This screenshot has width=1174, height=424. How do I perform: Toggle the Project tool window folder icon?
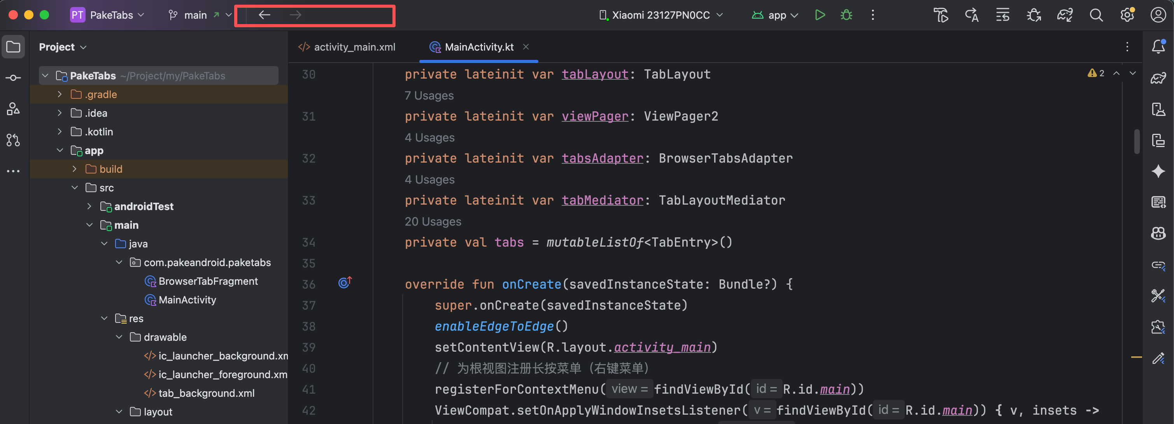point(13,47)
